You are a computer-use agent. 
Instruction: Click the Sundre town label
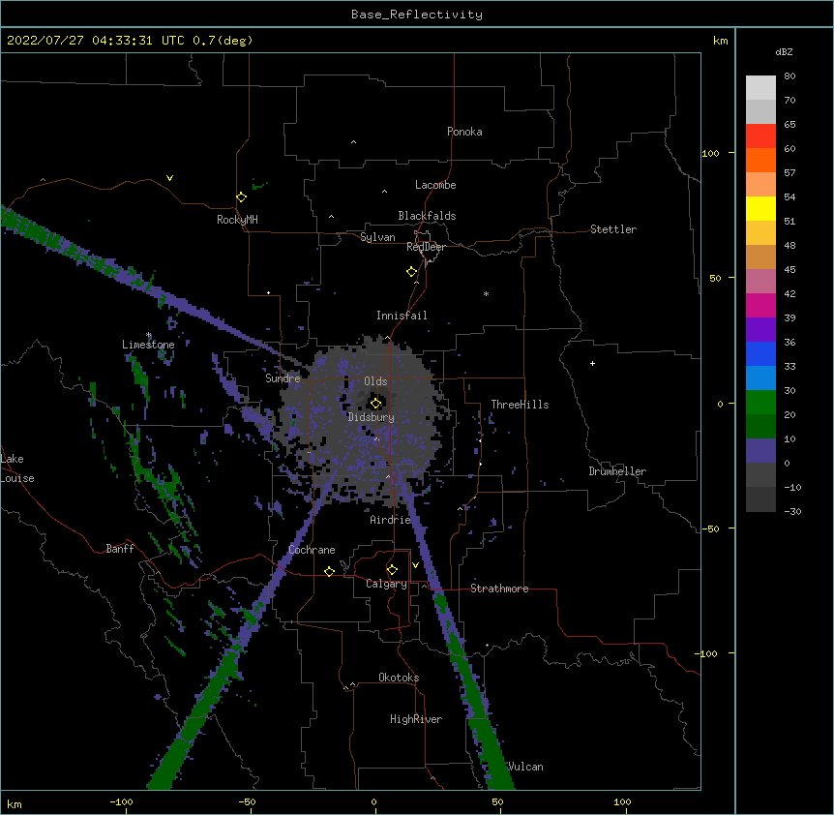pyautogui.click(x=283, y=378)
